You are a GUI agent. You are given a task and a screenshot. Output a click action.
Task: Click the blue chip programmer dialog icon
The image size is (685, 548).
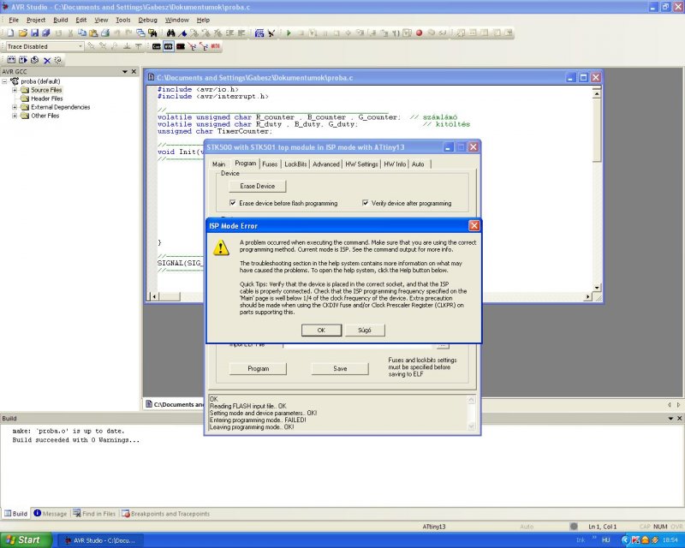pyautogui.click(x=259, y=33)
